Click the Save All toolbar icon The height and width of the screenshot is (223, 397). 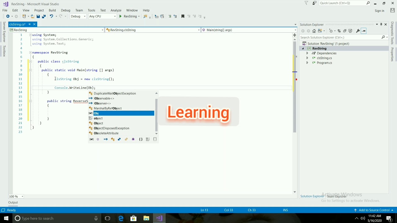tap(44, 16)
